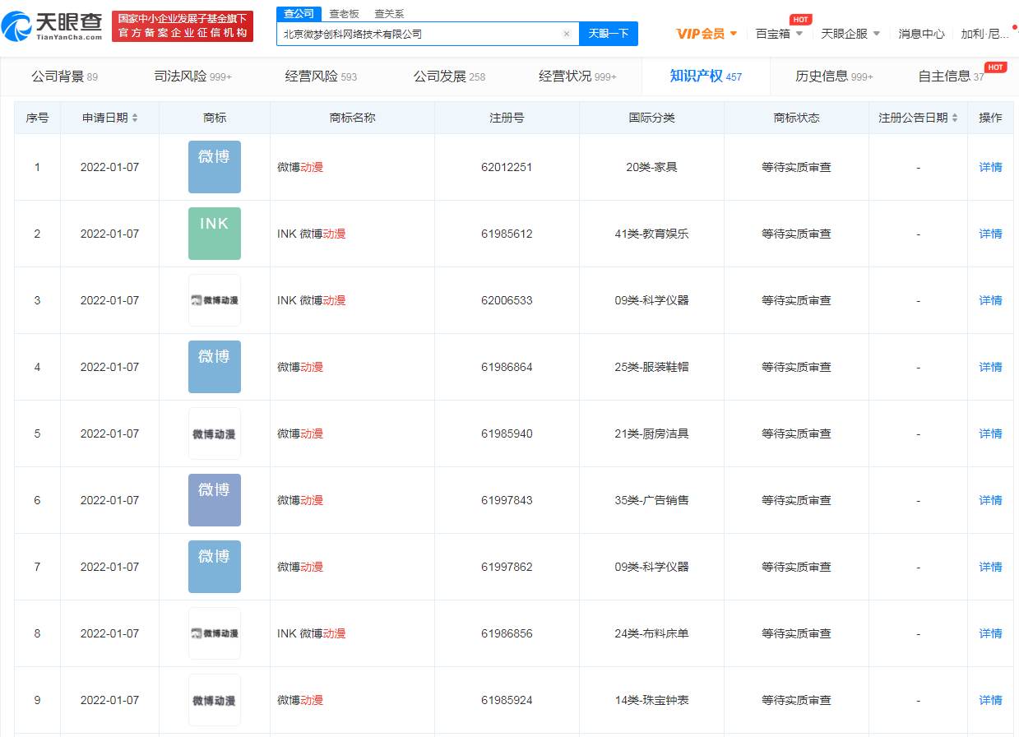The height and width of the screenshot is (737, 1019).
Task: Expand the 天眼企服 dropdown arrow
Action: point(877,34)
